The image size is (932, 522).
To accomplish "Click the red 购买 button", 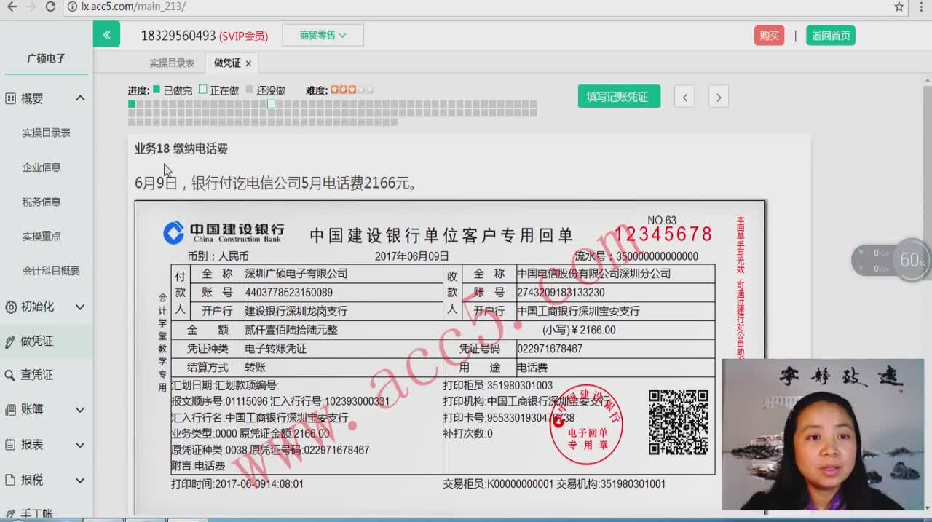I will [769, 36].
